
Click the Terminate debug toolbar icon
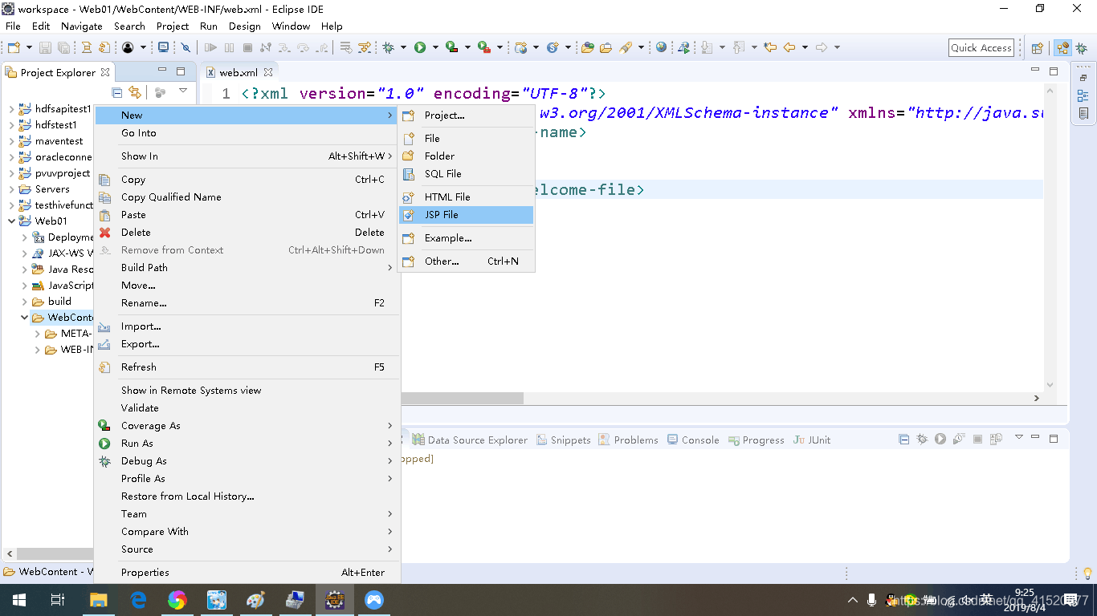point(247,47)
